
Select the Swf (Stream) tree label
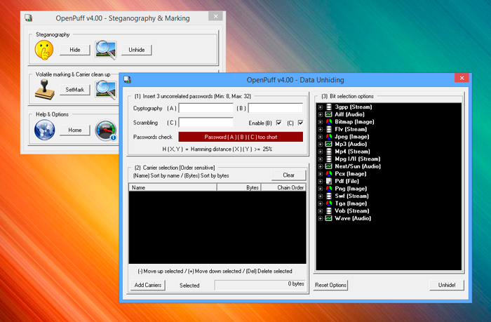tap(351, 196)
